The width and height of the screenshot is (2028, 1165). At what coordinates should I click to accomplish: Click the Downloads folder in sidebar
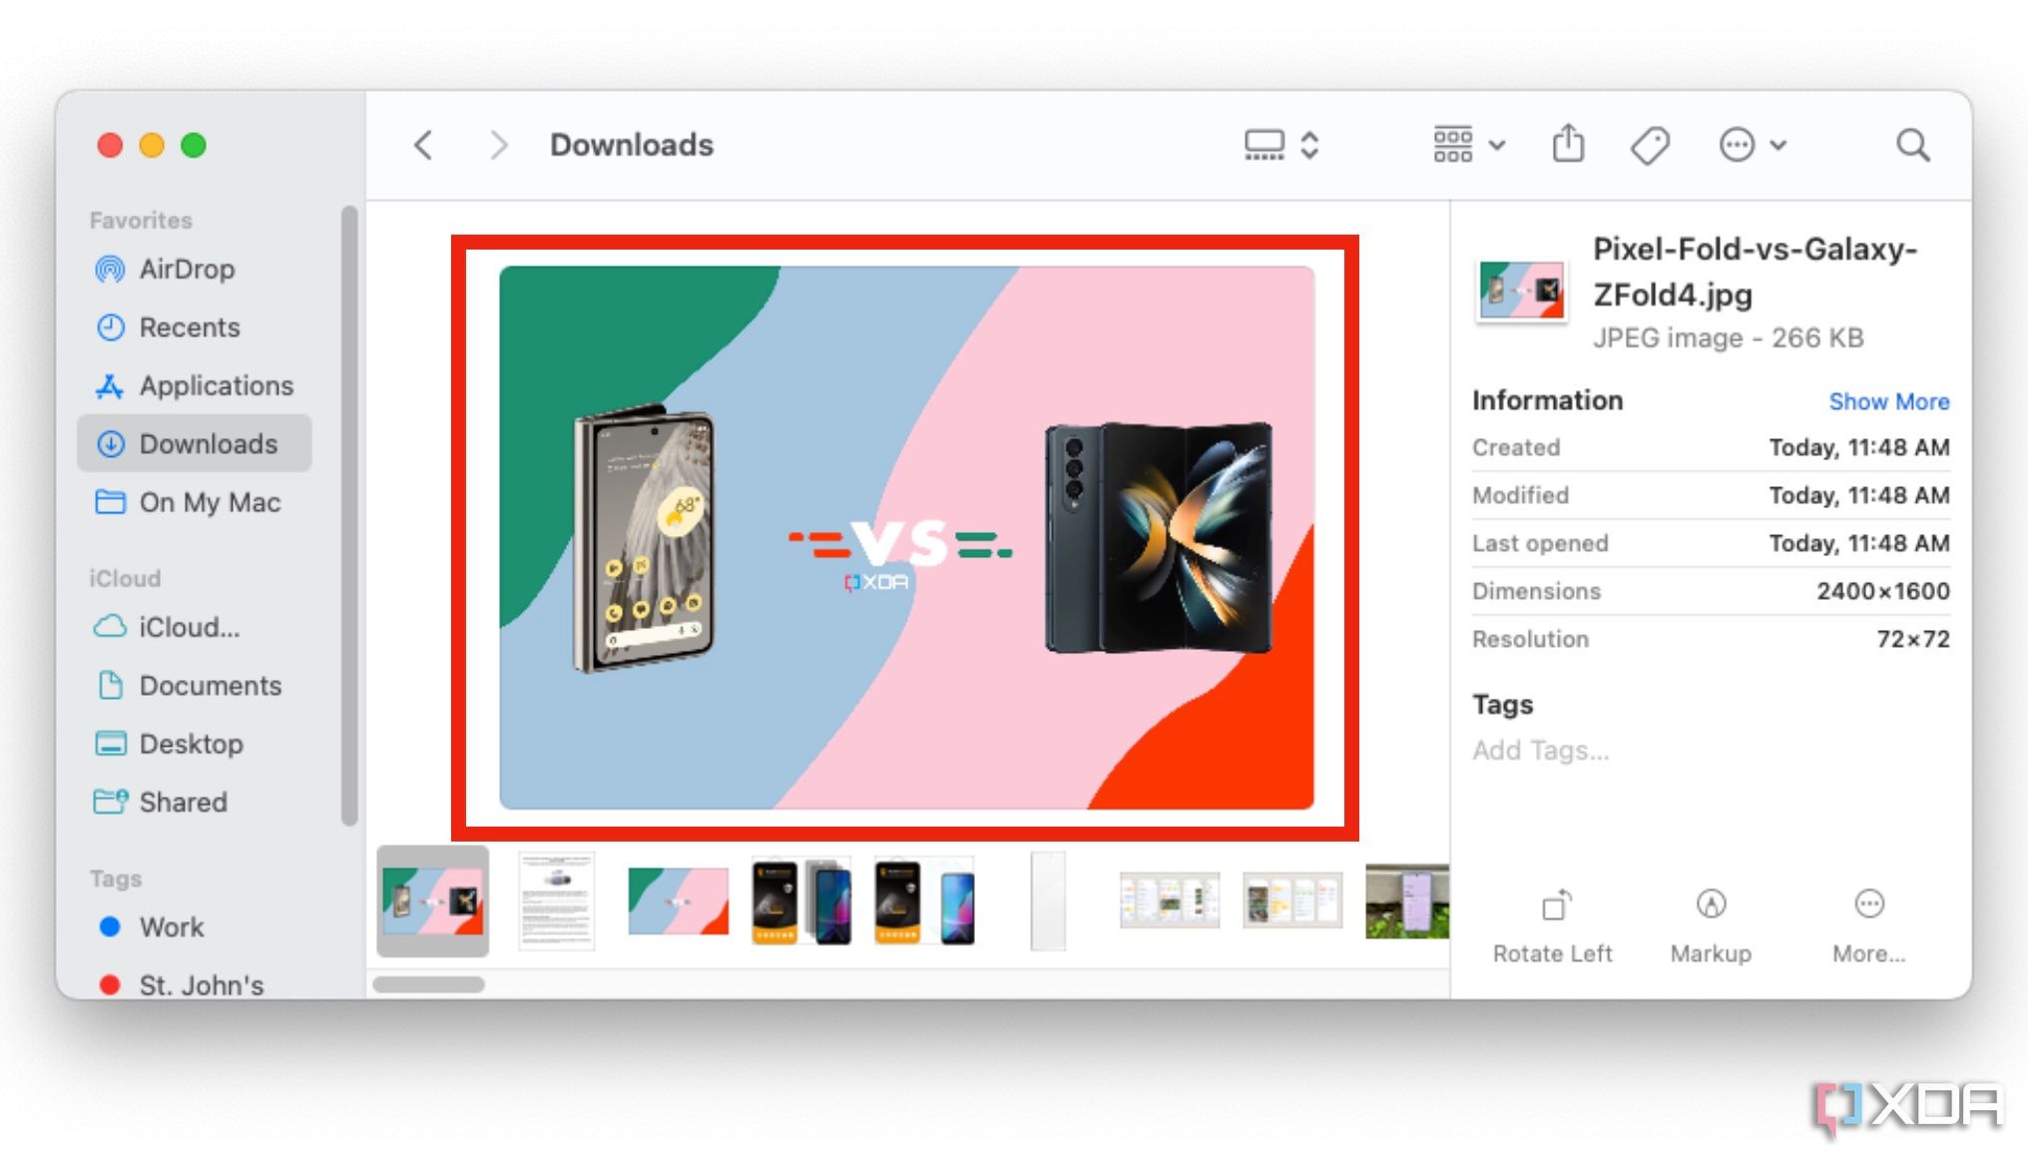pyautogui.click(x=209, y=443)
